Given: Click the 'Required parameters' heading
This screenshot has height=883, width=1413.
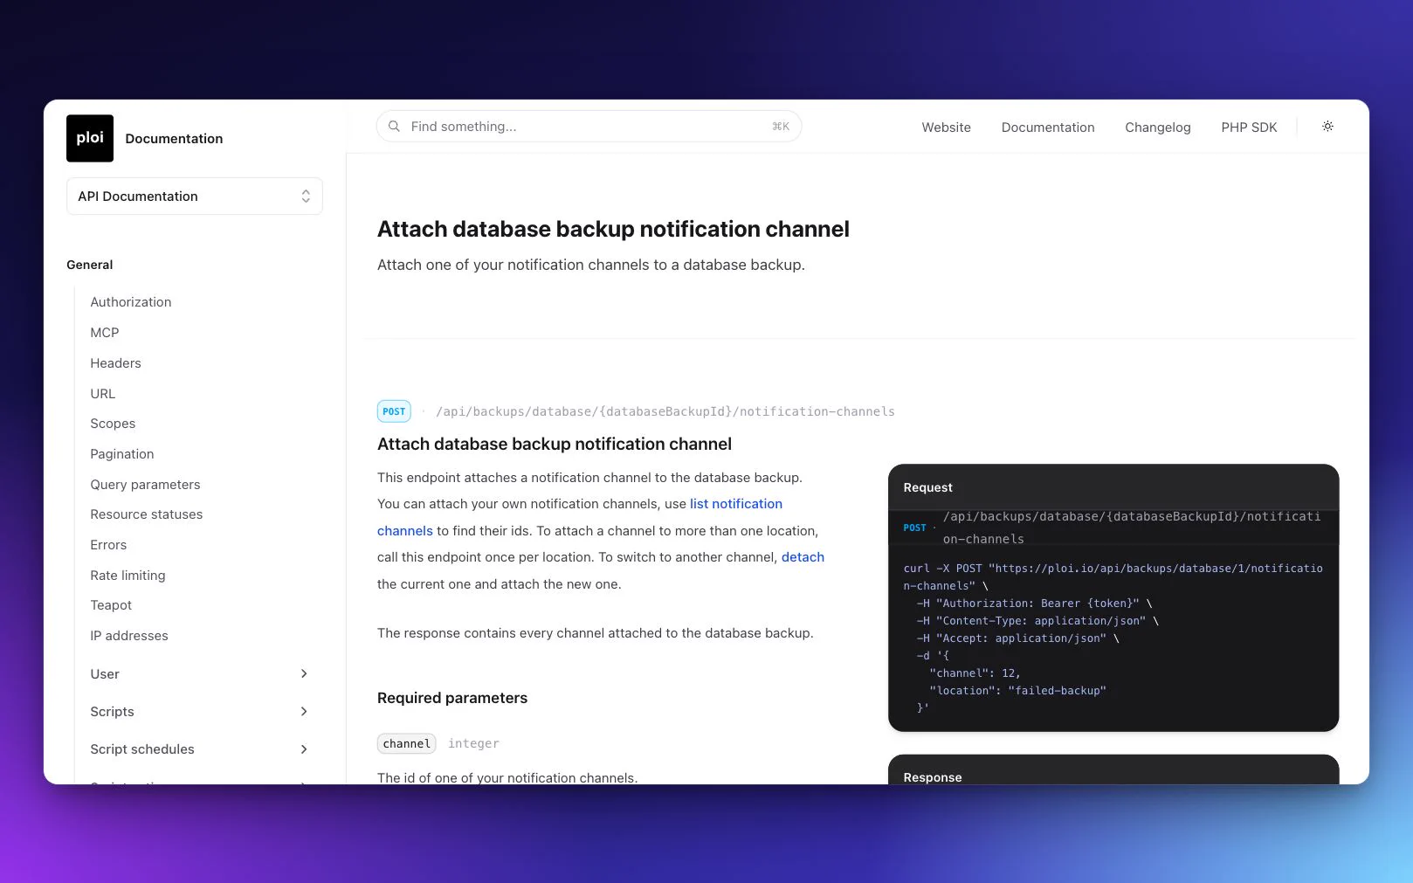Looking at the screenshot, I should tap(452, 698).
